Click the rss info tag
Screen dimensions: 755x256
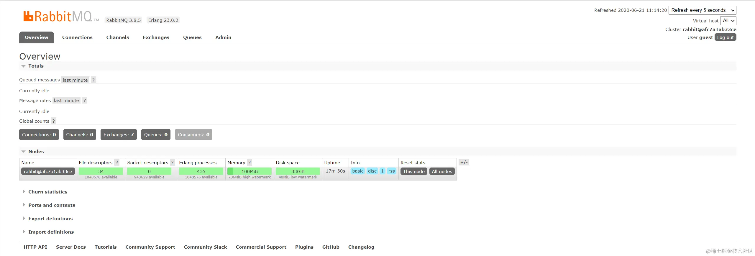coord(391,171)
